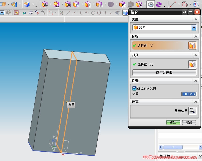Click the Pull Face icon with triangle

click(56, 4)
